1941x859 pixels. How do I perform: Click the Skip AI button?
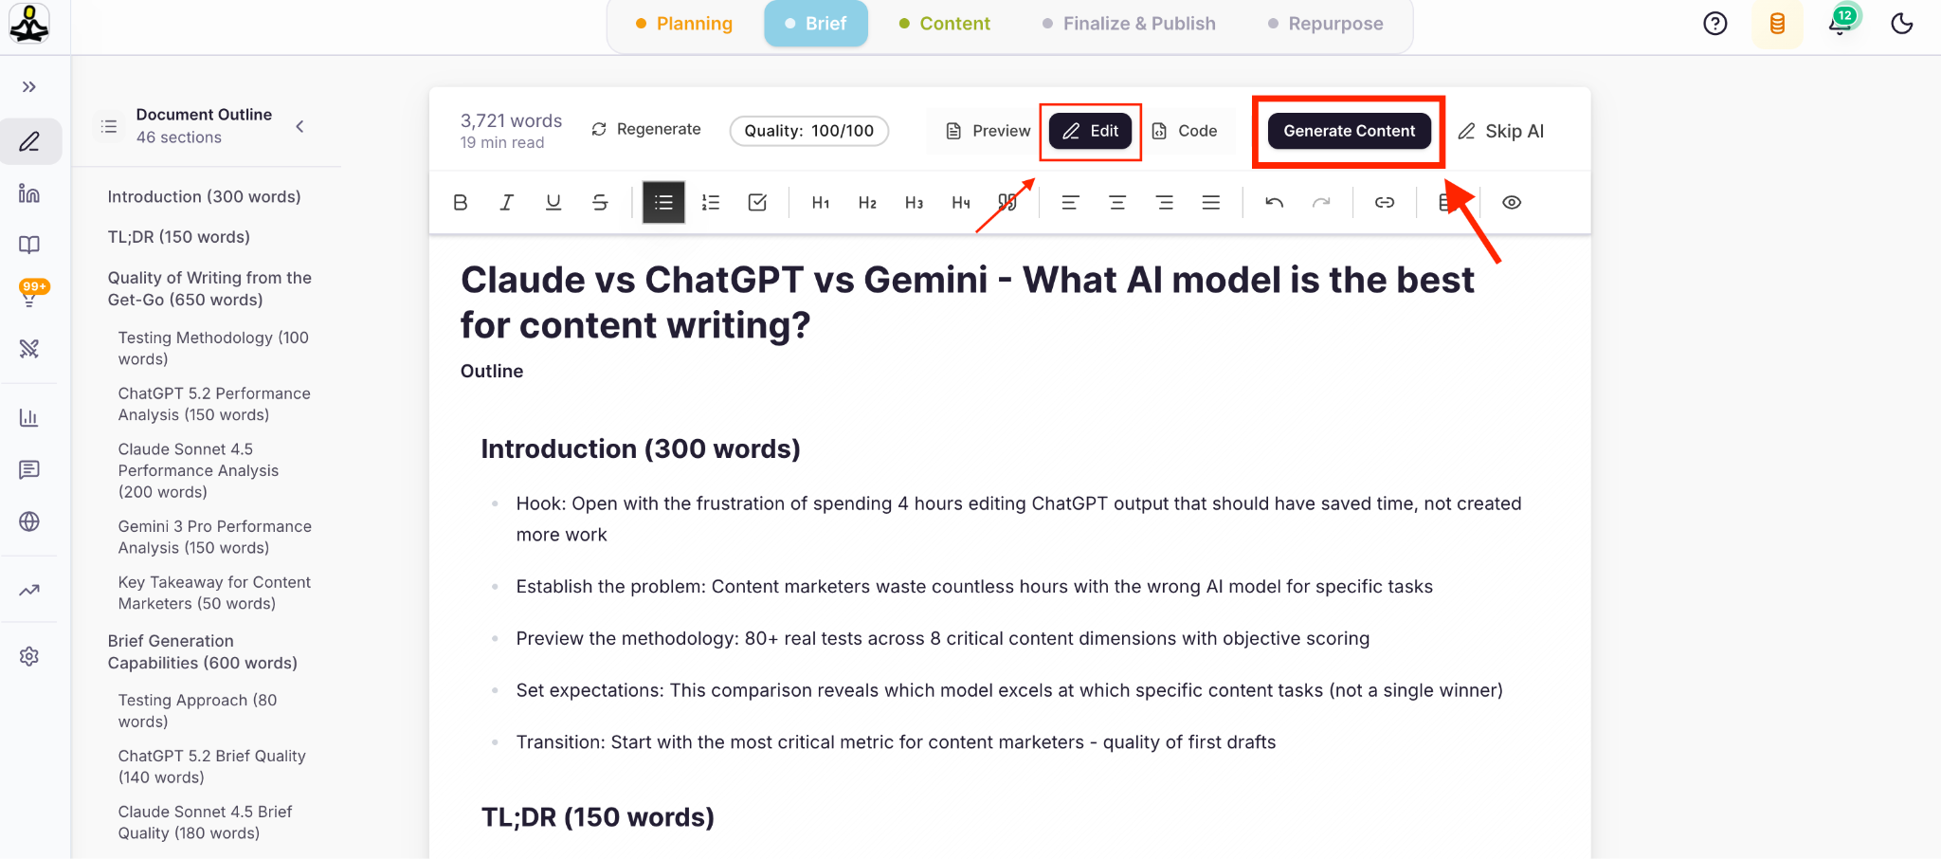point(1501,131)
